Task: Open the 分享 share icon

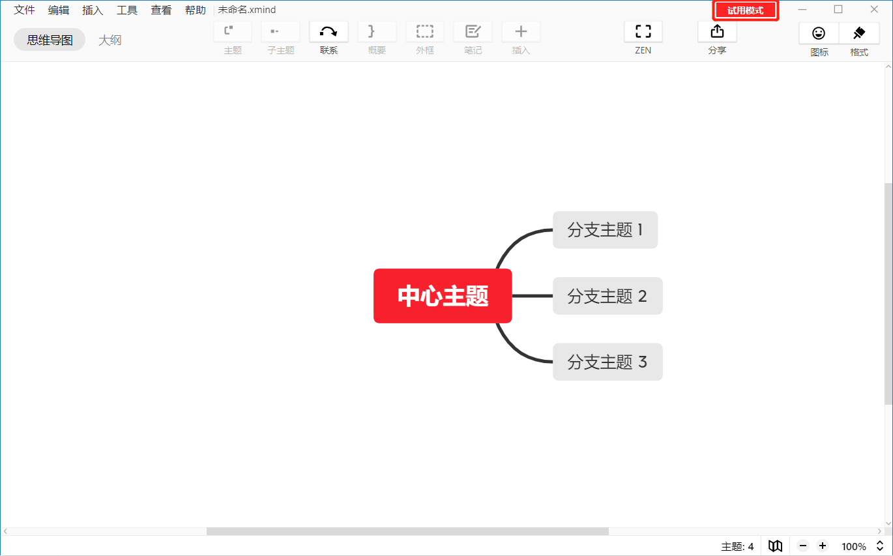Action: (x=717, y=31)
